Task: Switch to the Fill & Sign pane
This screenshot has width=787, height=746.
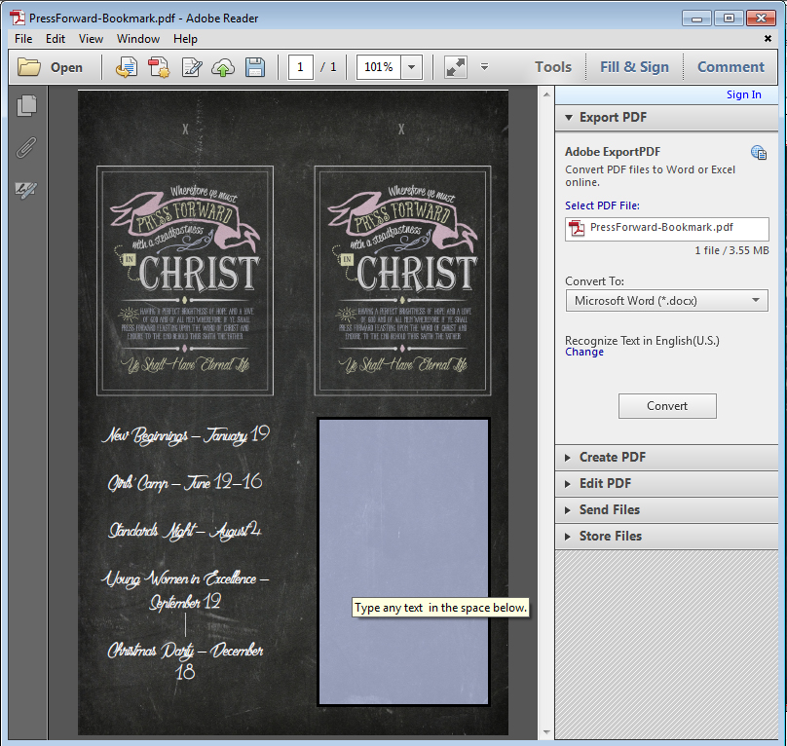Action: 634,67
